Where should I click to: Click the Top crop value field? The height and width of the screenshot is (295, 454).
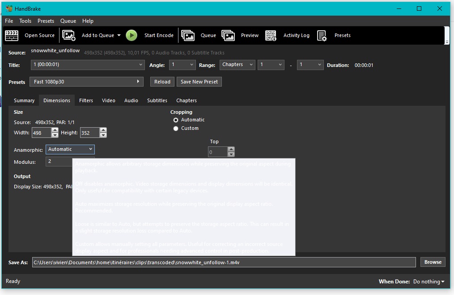tap(218, 152)
